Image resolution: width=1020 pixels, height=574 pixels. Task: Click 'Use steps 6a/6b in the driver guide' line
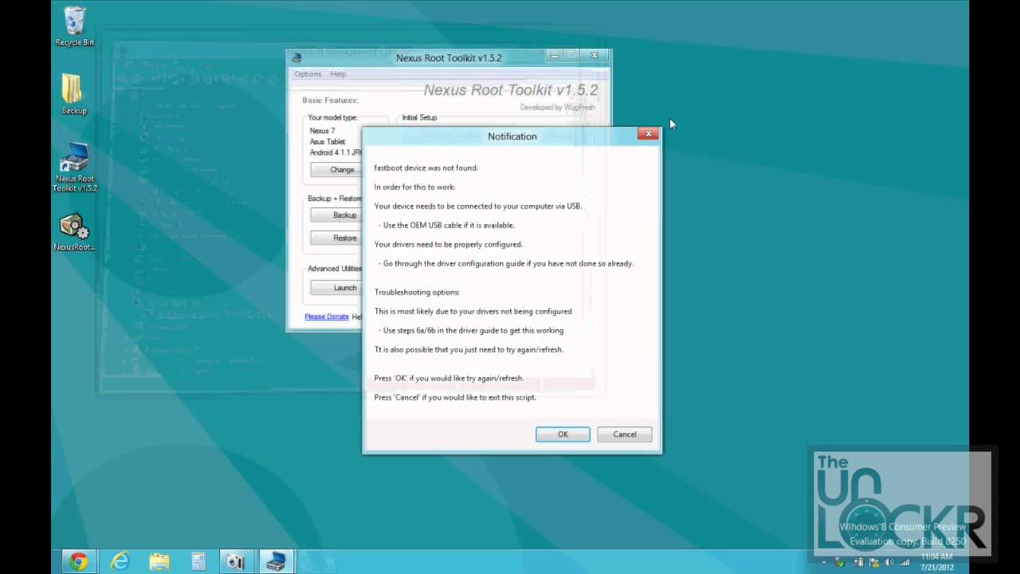471,330
